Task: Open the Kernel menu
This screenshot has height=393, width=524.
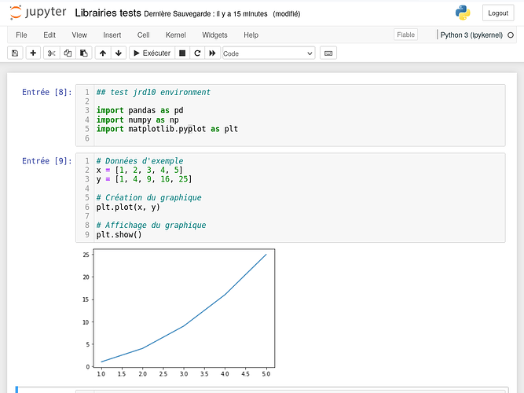Action: click(176, 35)
